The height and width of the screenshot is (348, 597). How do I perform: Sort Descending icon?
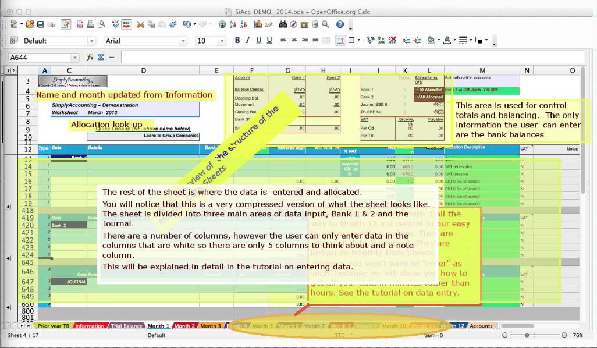pos(244,25)
